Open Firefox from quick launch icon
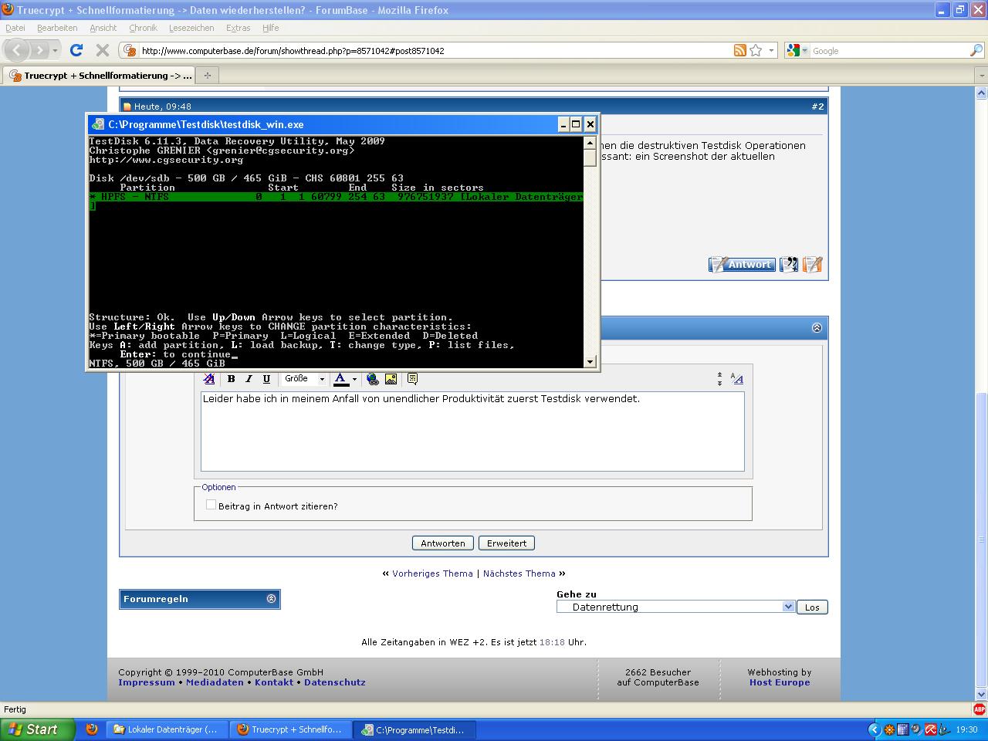 click(91, 729)
